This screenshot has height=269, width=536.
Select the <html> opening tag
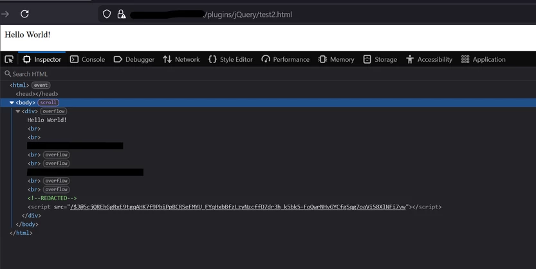click(x=19, y=85)
